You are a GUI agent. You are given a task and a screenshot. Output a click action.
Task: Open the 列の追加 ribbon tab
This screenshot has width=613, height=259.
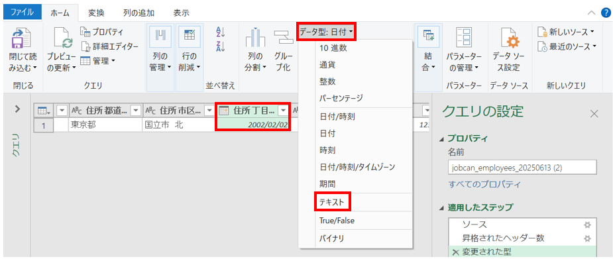pyautogui.click(x=139, y=13)
